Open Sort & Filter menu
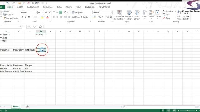Image resolution: width=200 pixels, height=112 pixels. (180, 15)
